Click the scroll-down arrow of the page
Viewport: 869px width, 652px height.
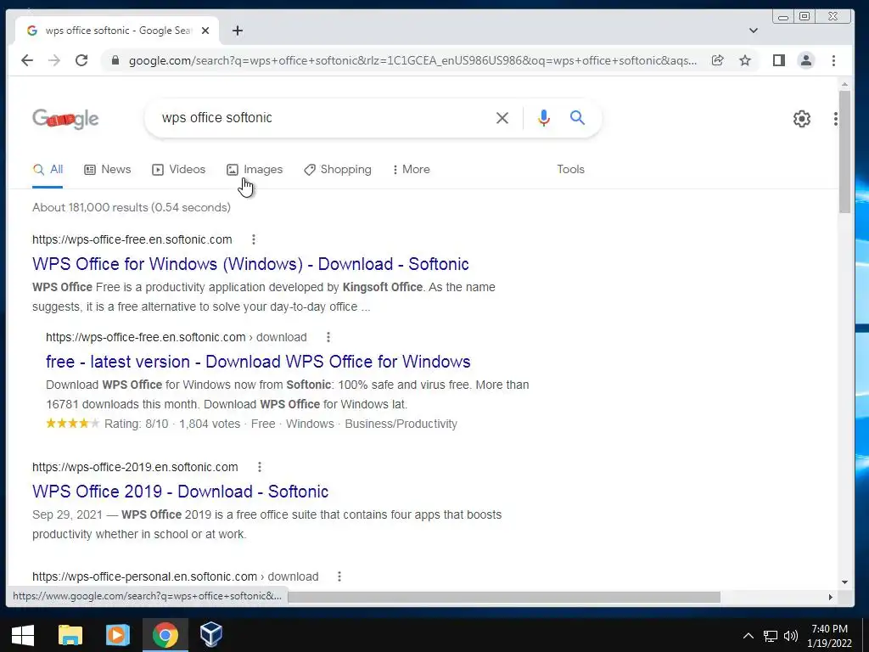point(844,582)
